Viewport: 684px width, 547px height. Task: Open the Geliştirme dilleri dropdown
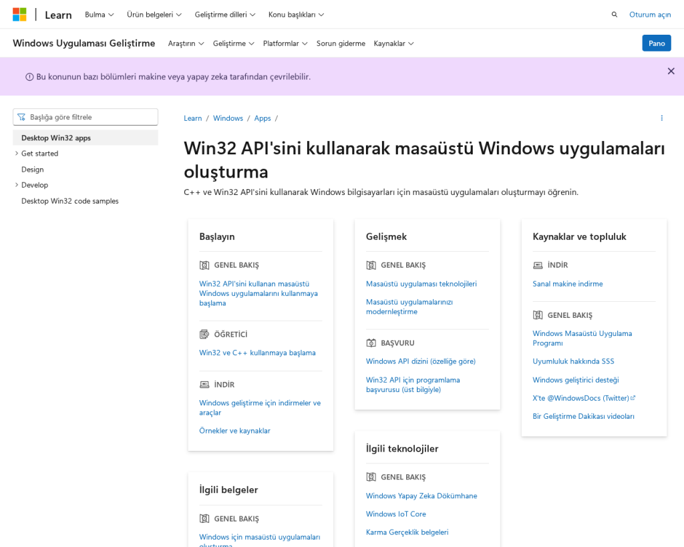(x=224, y=15)
